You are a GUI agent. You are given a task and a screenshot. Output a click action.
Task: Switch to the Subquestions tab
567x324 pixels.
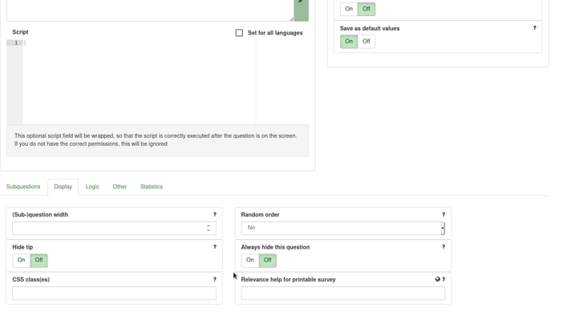(23, 187)
